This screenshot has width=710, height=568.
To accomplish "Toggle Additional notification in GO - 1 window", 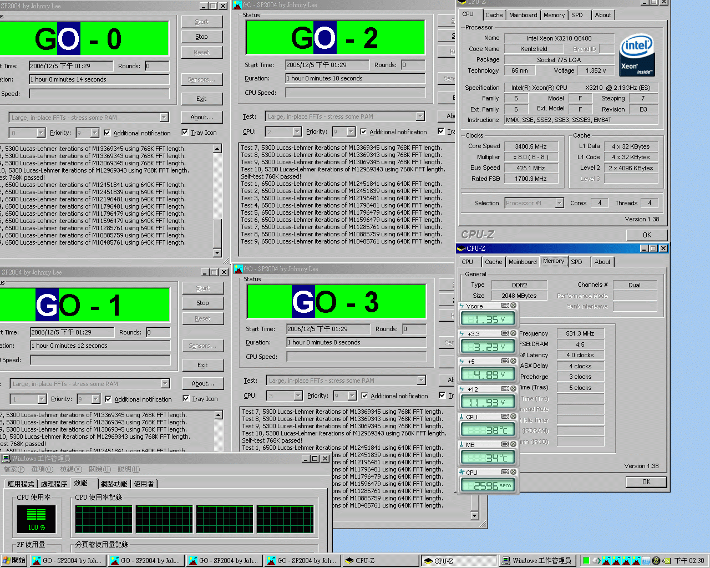I will coord(138,399).
